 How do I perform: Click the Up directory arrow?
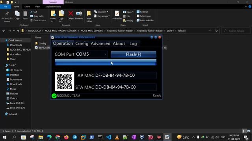(x=19, y=31)
